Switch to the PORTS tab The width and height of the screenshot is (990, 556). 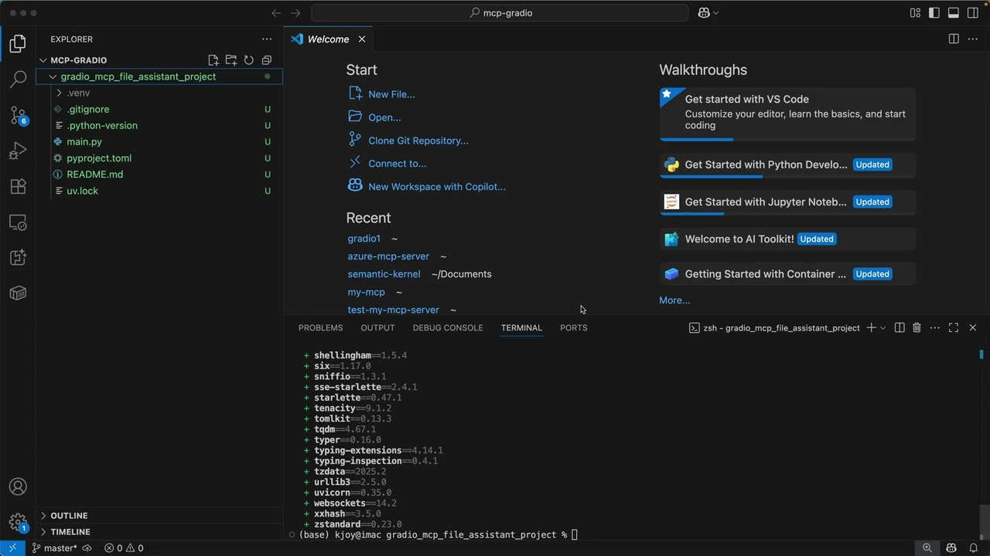click(x=573, y=327)
